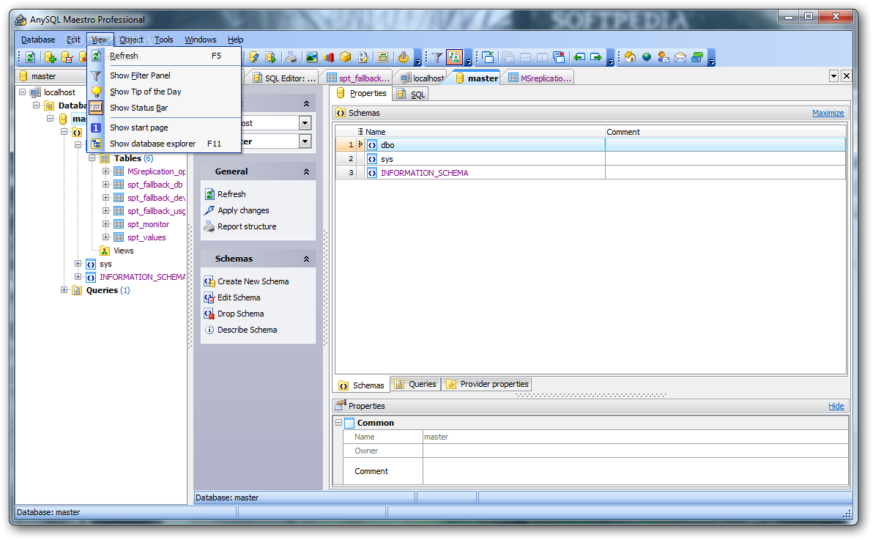
Task: Click the globe website icon
Action: point(647,57)
